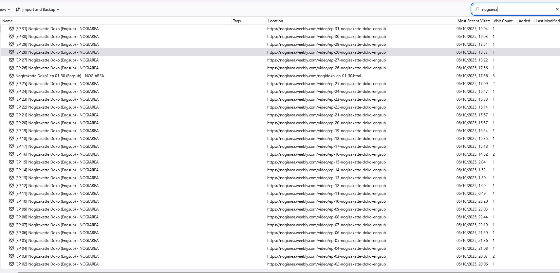Click the favicon of the EP 21 entry

point(11,115)
